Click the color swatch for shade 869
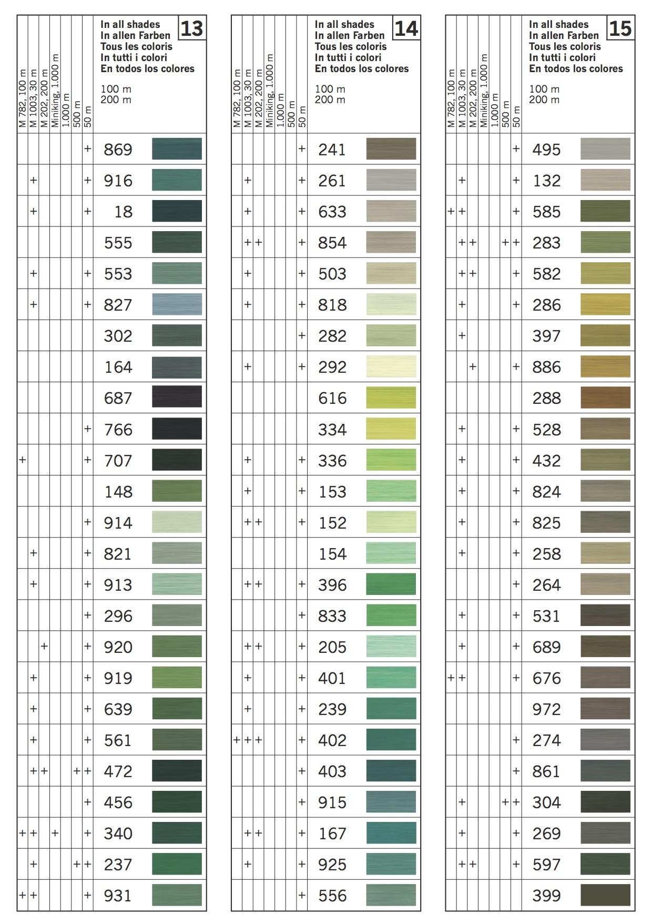Image resolution: width=652 pixels, height=923 pixels. pyautogui.click(x=177, y=149)
